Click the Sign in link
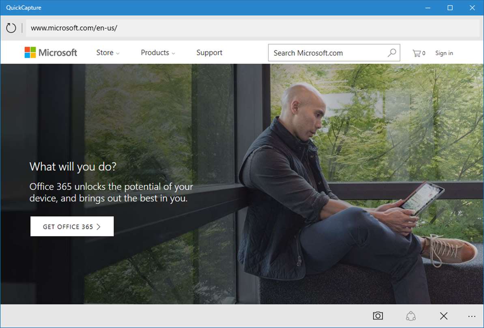Image resolution: width=484 pixels, height=328 pixels. pyautogui.click(x=444, y=53)
